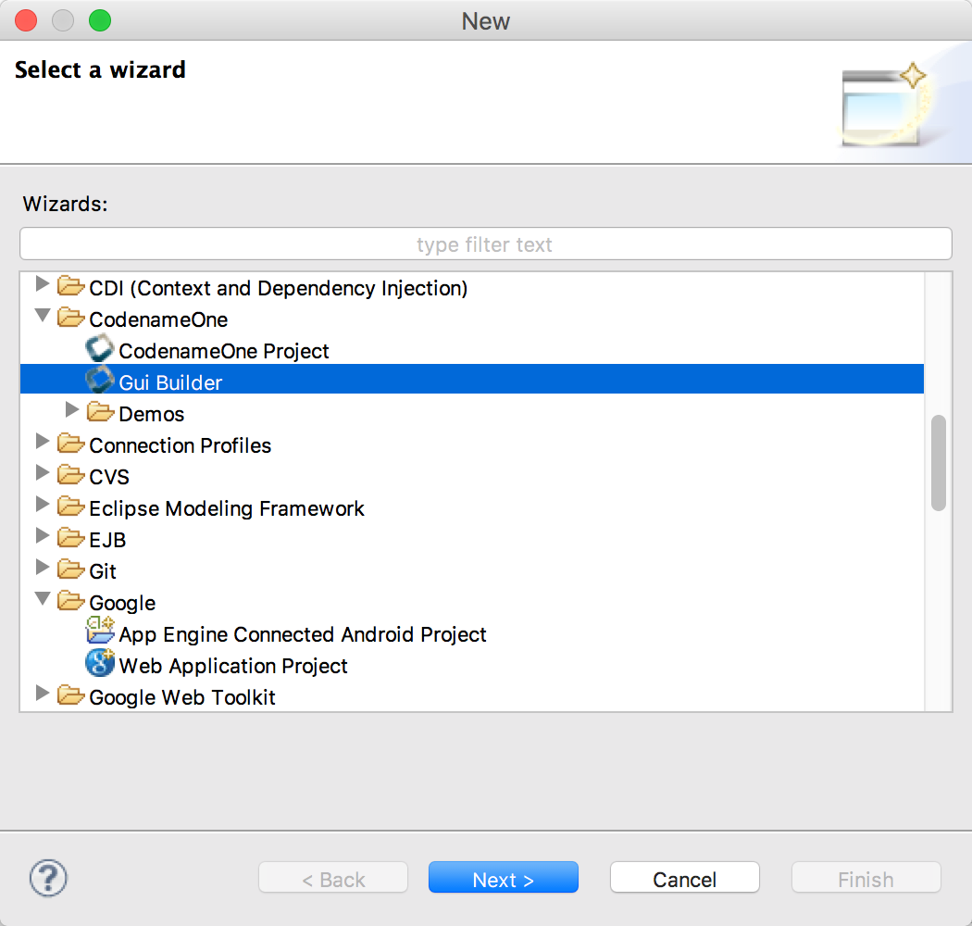Collapse the Google category
Screen dimensions: 972x926
pos(42,599)
